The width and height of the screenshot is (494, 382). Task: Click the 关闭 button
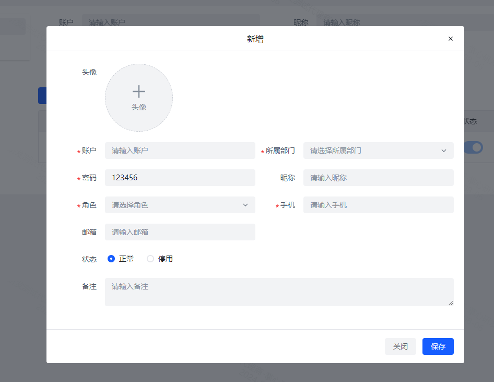[400, 346]
